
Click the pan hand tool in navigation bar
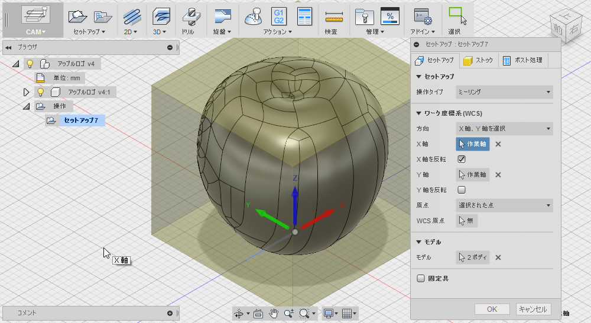click(x=274, y=314)
